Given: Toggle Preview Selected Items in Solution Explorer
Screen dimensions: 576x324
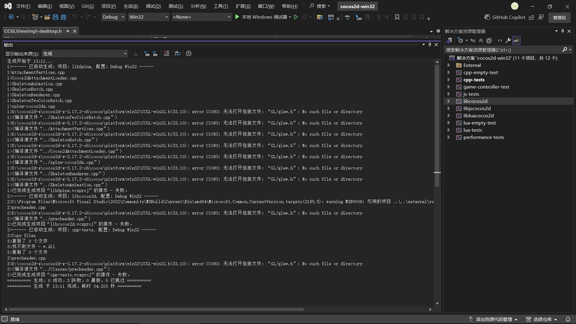Looking at the screenshot, I should click(516, 40).
